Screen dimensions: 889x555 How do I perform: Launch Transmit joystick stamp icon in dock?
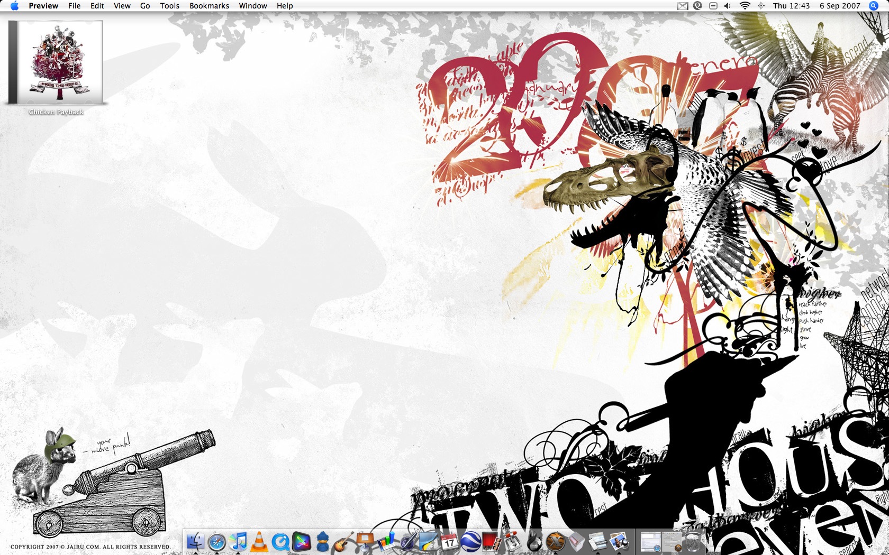point(513,542)
